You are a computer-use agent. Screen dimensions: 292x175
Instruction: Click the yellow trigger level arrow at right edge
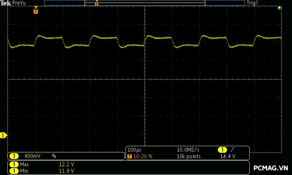click(x=279, y=8)
